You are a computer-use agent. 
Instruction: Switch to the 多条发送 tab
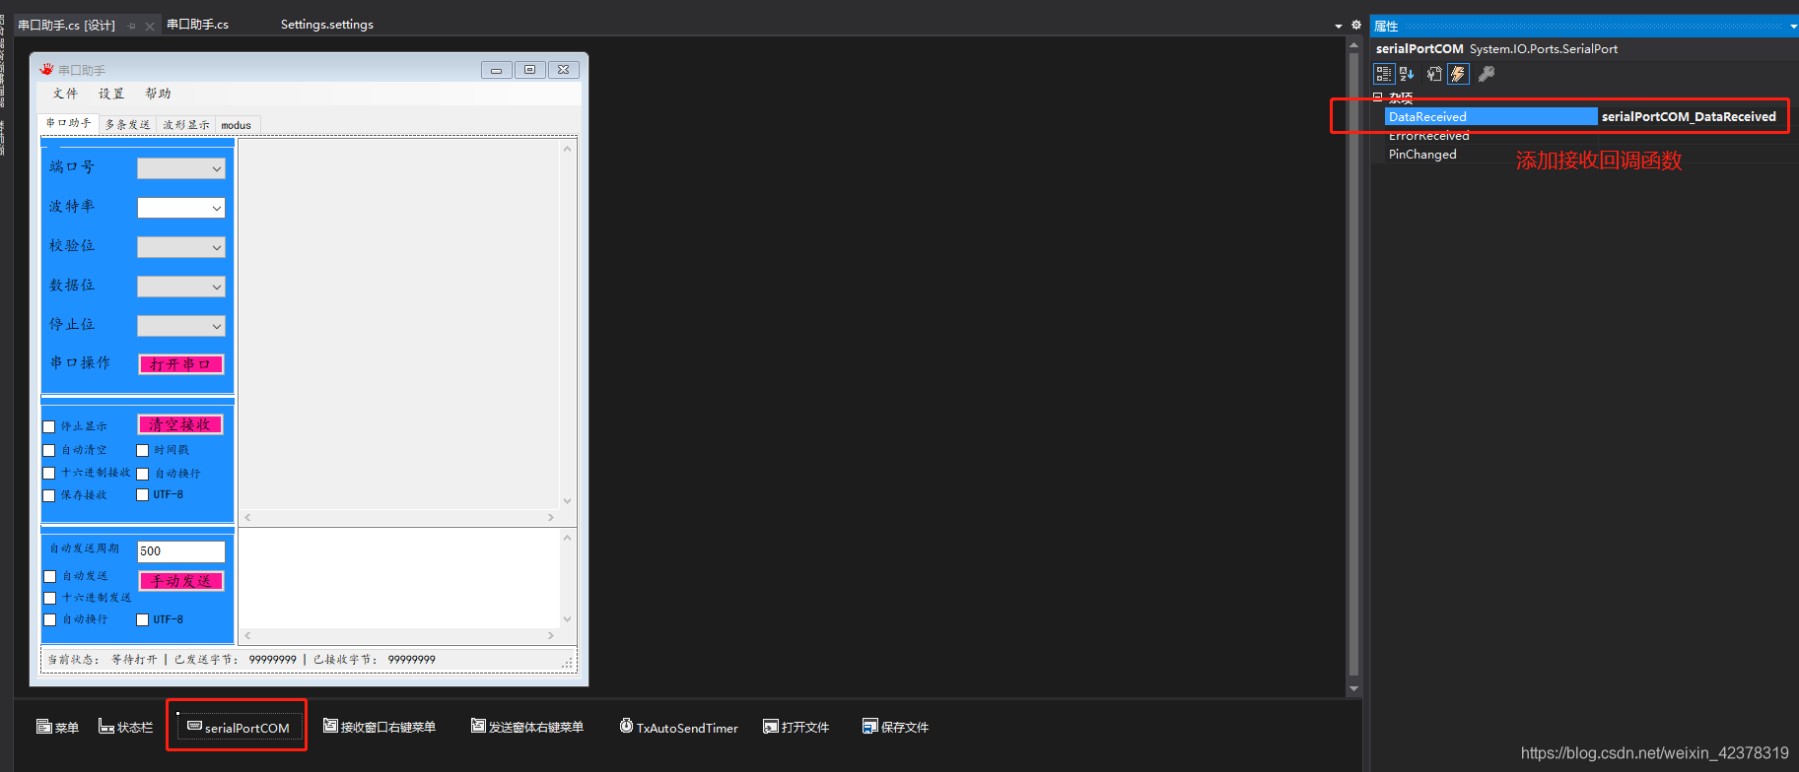(127, 125)
